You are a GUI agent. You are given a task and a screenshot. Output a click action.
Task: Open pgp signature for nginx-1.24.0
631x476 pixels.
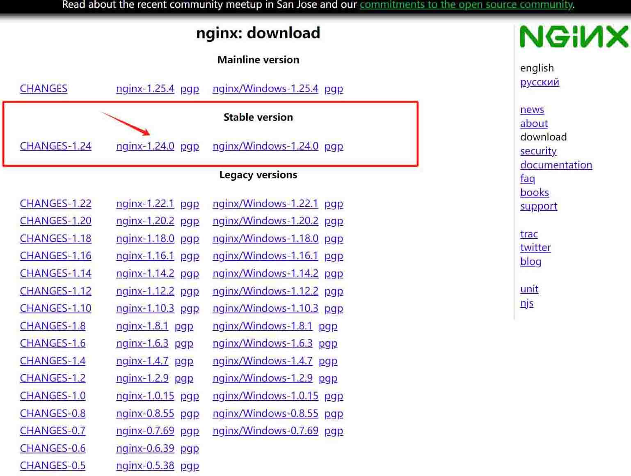pos(190,146)
